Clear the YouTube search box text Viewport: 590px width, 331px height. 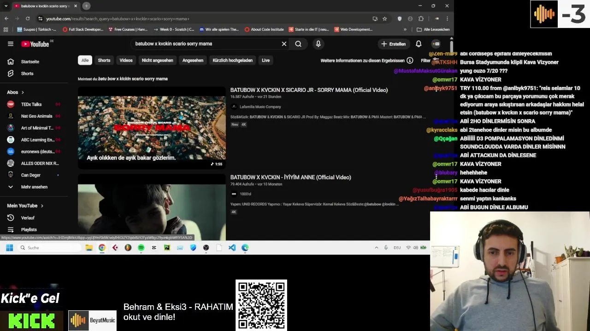click(284, 44)
